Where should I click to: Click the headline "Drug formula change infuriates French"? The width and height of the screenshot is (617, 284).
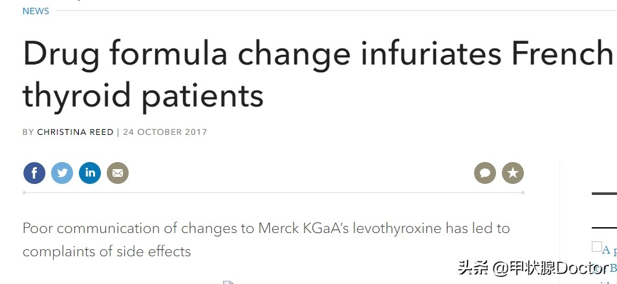coord(318,53)
